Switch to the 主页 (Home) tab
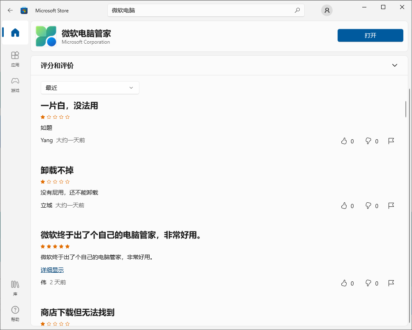This screenshot has height=330, width=412. point(15,33)
